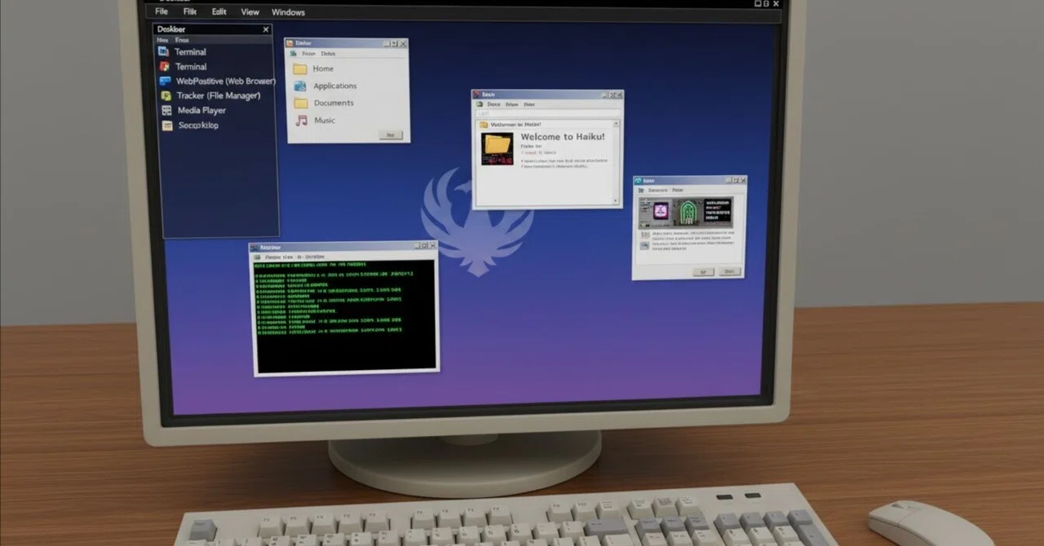Click the small folder icon above Welcome heading
1044x546 pixels.
click(484, 124)
